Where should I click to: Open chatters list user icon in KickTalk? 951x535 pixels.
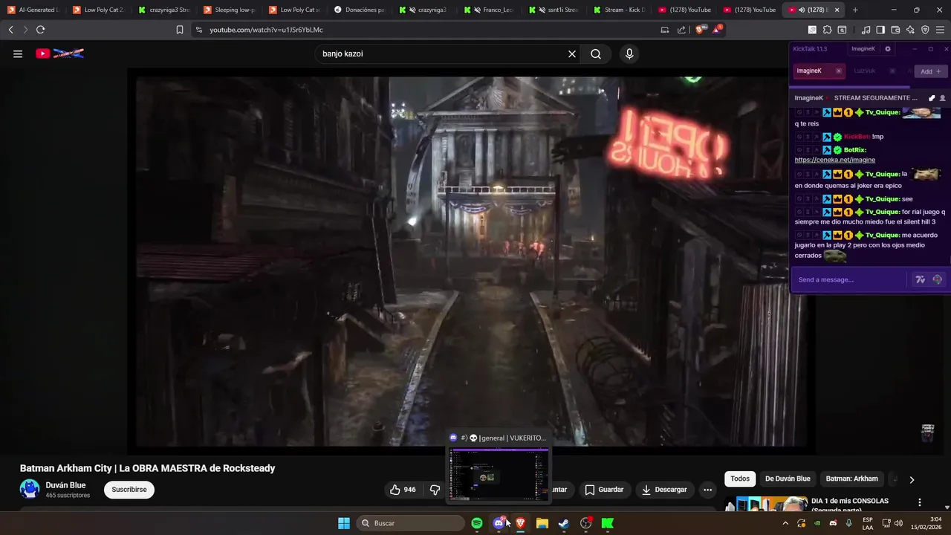pyautogui.click(x=943, y=98)
